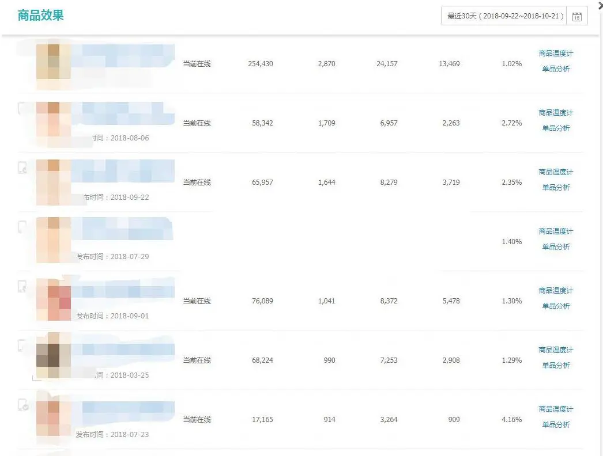Open 单品分析 for the 76,089 views product
Viewport: 603px width, 456px height.
556,306
